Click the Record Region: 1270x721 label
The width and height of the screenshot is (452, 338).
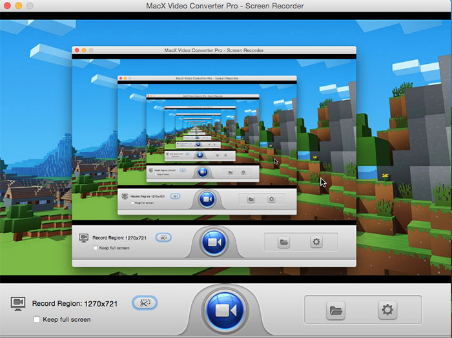pyautogui.click(x=75, y=303)
